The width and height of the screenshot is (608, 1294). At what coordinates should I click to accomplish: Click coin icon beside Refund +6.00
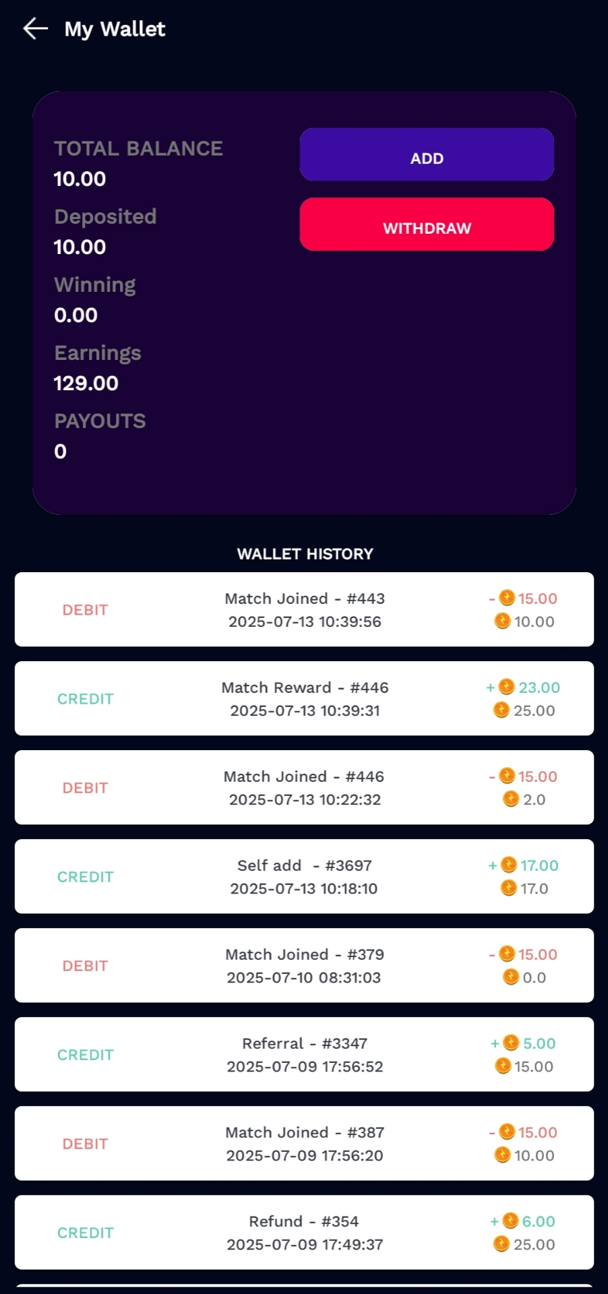pyautogui.click(x=510, y=1221)
